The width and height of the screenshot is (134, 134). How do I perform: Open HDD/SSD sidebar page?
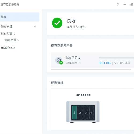pyautogui.click(x=8, y=48)
